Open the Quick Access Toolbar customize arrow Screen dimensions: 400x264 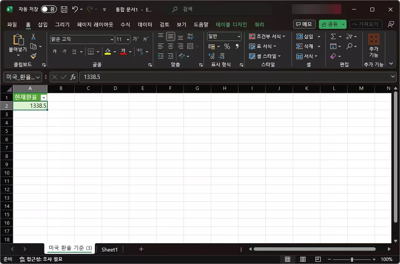pos(104,9)
